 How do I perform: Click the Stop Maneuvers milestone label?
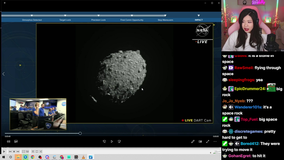[166, 20]
